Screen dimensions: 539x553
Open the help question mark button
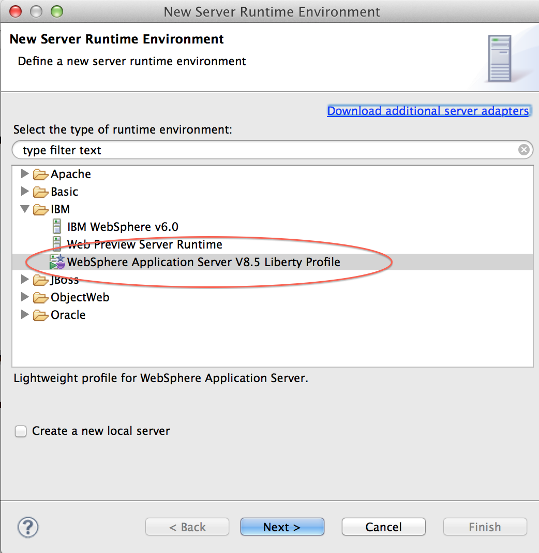pos(28,527)
